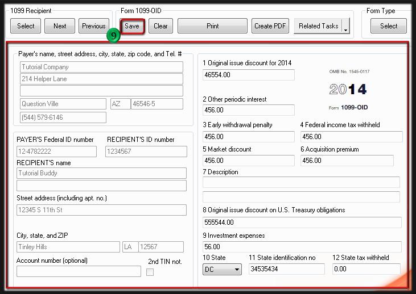Click the Select button under 1099 Recipient
The image size is (416, 294).
pos(26,26)
